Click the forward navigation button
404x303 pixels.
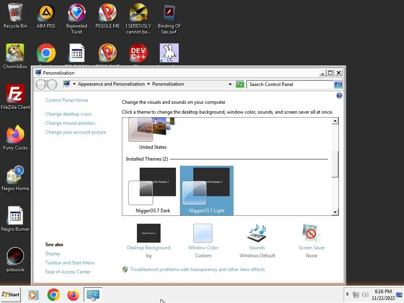pyautogui.click(x=52, y=84)
